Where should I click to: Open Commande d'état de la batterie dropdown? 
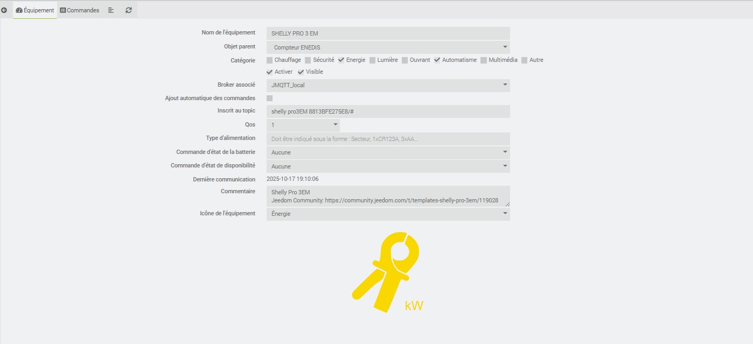[388, 152]
